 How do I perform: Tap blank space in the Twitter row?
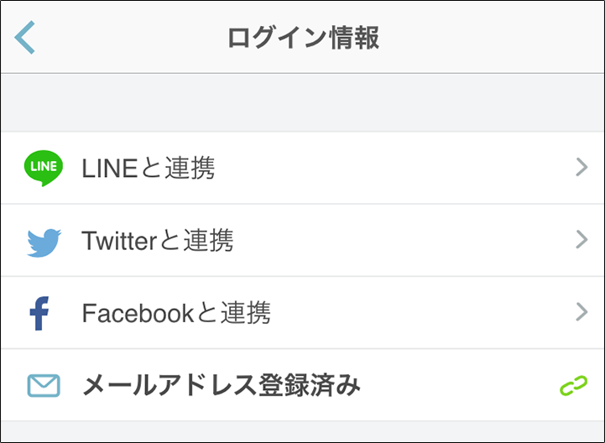(403, 242)
